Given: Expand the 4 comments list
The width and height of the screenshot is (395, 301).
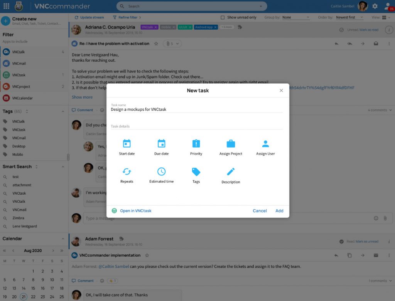Looking at the screenshot, I should [380, 110].
